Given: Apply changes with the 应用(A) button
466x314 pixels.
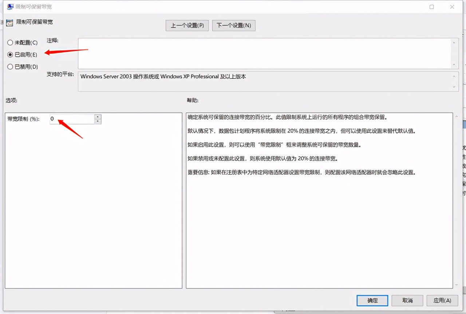Looking at the screenshot, I should pyautogui.click(x=442, y=301).
